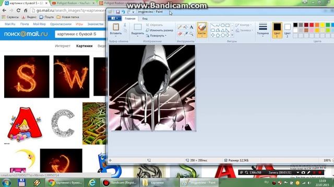This screenshot has width=334, height=187.
Task: Choose the oval shape in the shapes gallery
Action: click(x=223, y=25)
